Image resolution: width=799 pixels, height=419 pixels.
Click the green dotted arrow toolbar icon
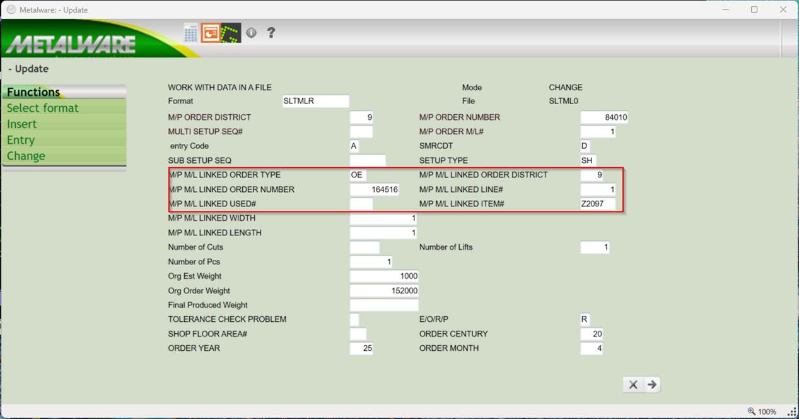point(231,33)
